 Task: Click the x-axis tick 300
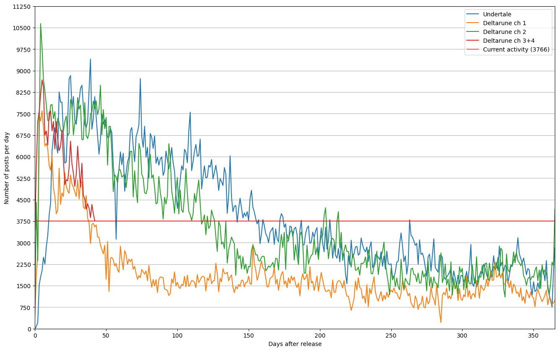[x=462, y=336]
